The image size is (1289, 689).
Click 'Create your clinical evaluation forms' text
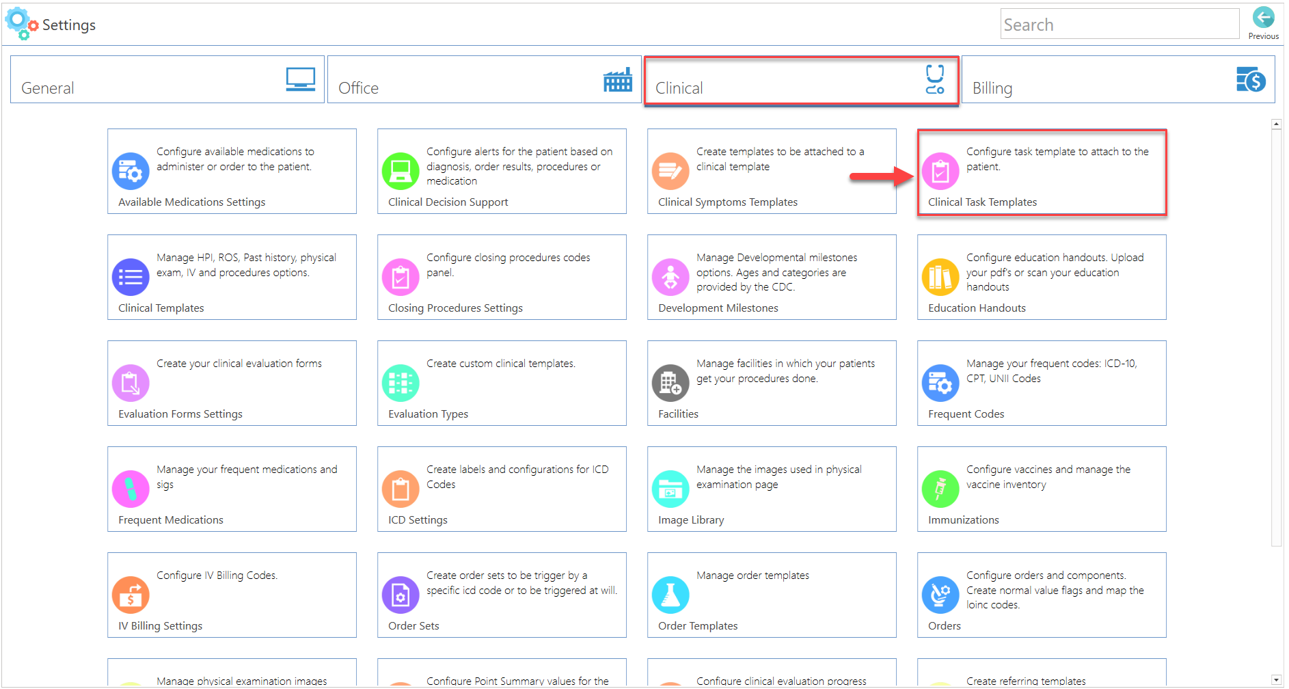(x=239, y=364)
